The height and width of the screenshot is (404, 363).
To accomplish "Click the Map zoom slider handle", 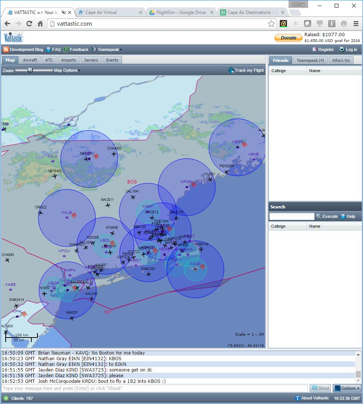I will click(x=30, y=70).
